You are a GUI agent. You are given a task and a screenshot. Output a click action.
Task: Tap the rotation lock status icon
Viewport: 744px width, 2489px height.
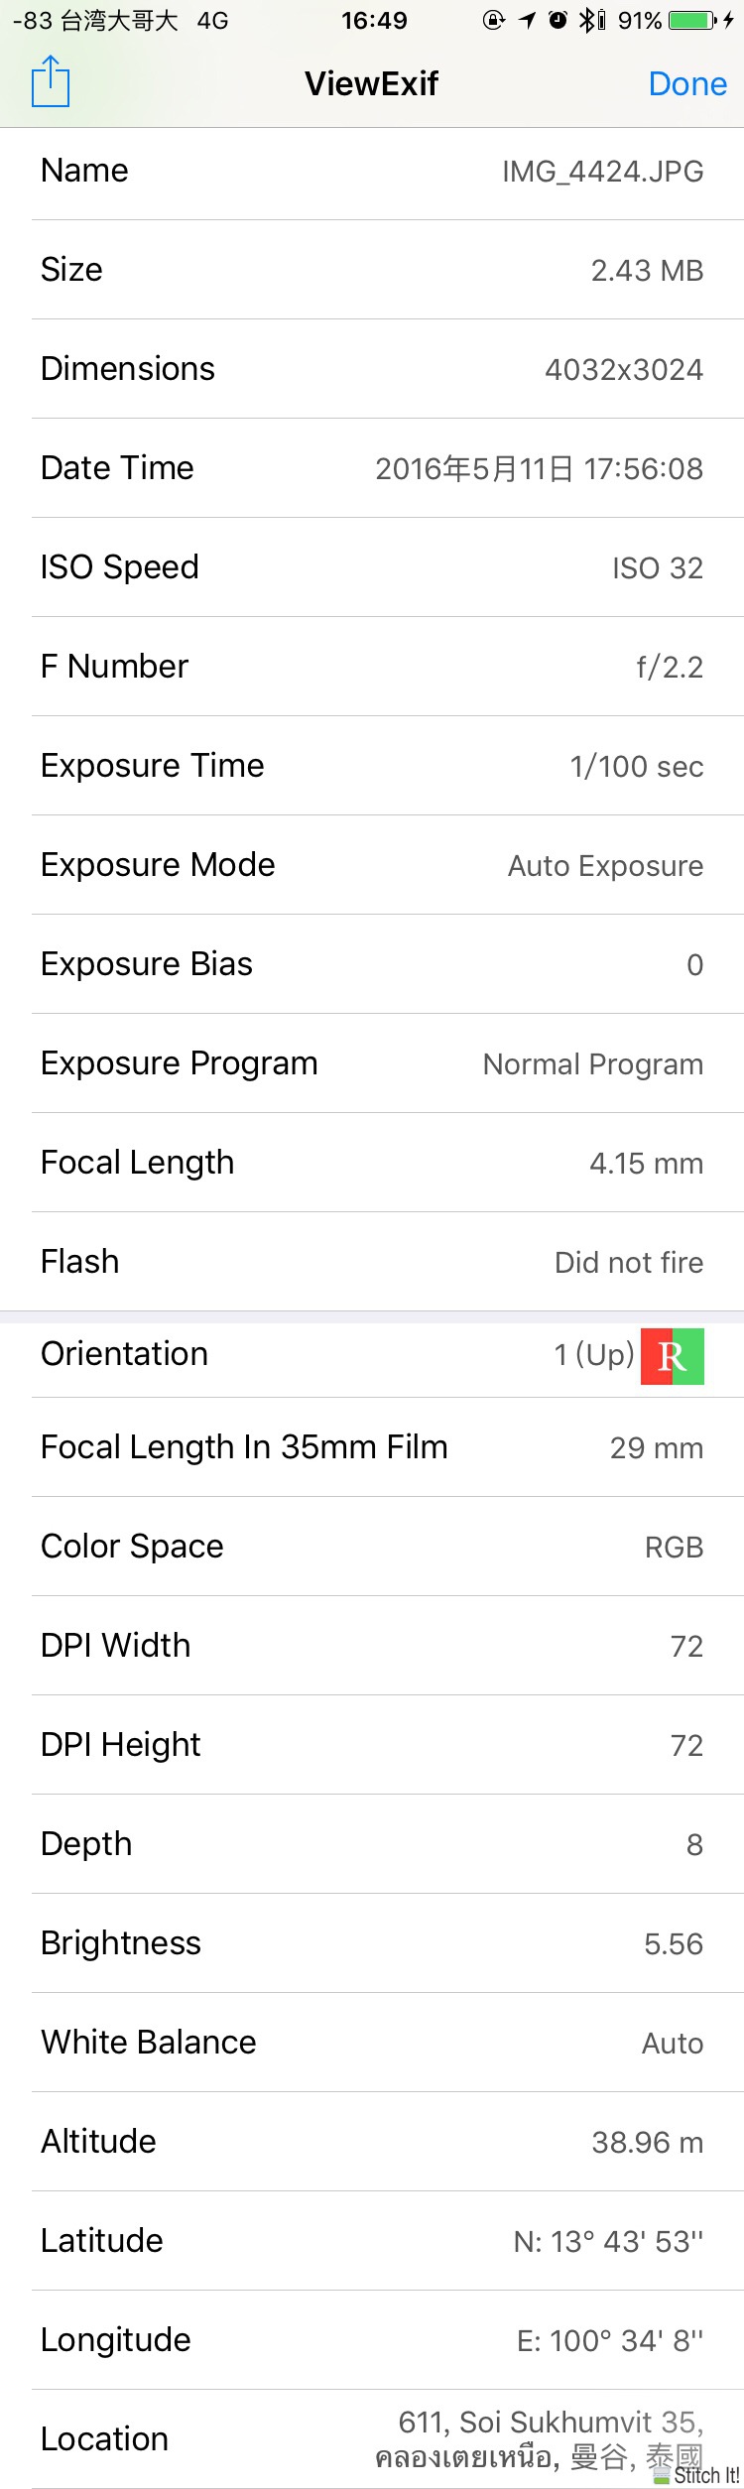(x=493, y=20)
